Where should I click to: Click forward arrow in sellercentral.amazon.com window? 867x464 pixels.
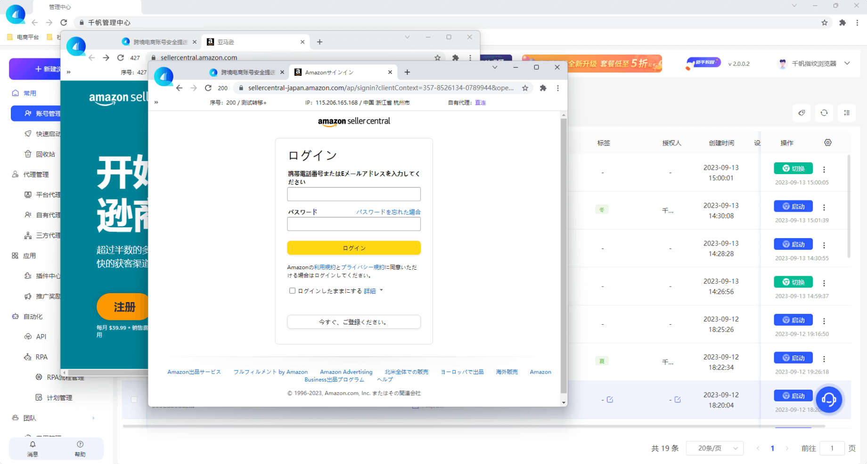(x=106, y=57)
